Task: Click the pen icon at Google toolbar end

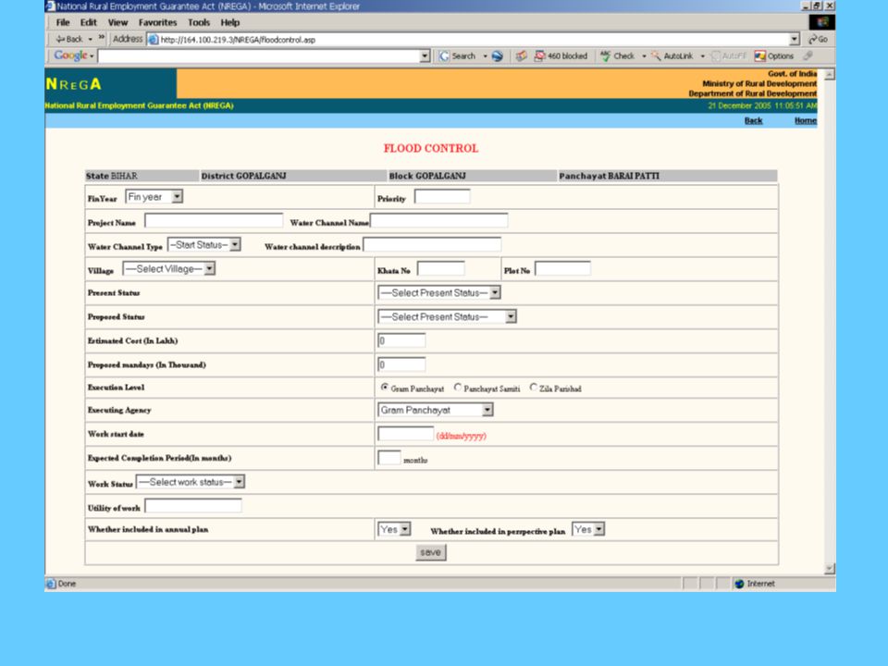Action: (808, 55)
